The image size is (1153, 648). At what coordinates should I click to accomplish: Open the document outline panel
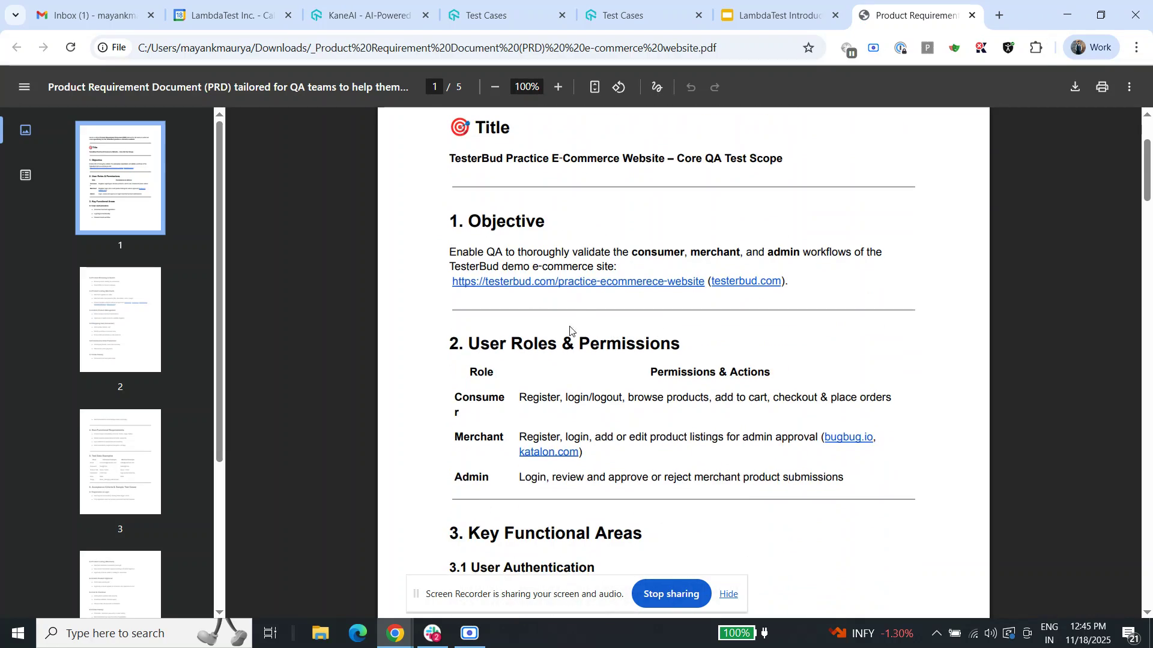[x=25, y=175]
